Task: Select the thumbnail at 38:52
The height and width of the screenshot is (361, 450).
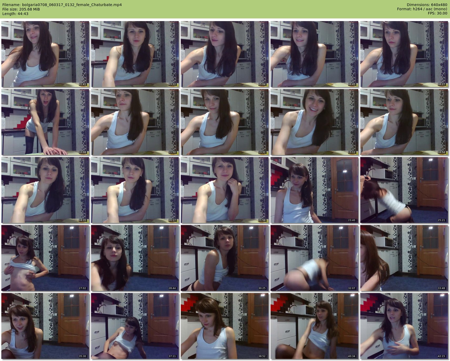Action: point(224,326)
